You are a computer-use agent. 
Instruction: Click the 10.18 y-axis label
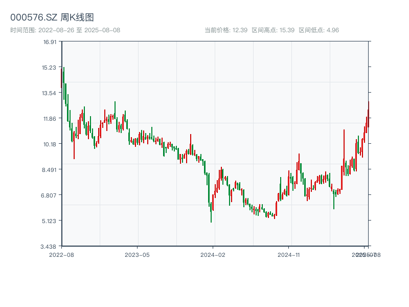coord(50,144)
